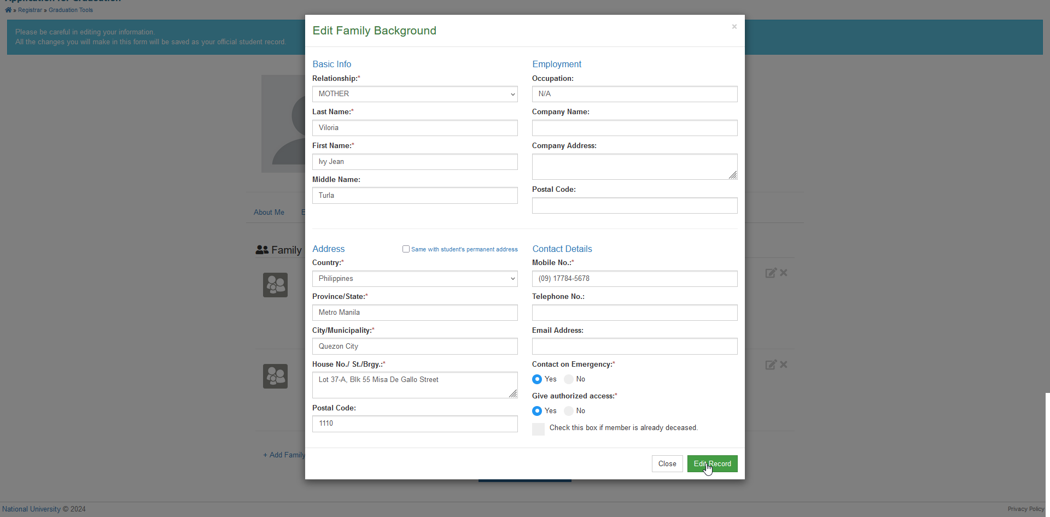Click the empty Telephone No. field
The image size is (1050, 517).
click(635, 313)
